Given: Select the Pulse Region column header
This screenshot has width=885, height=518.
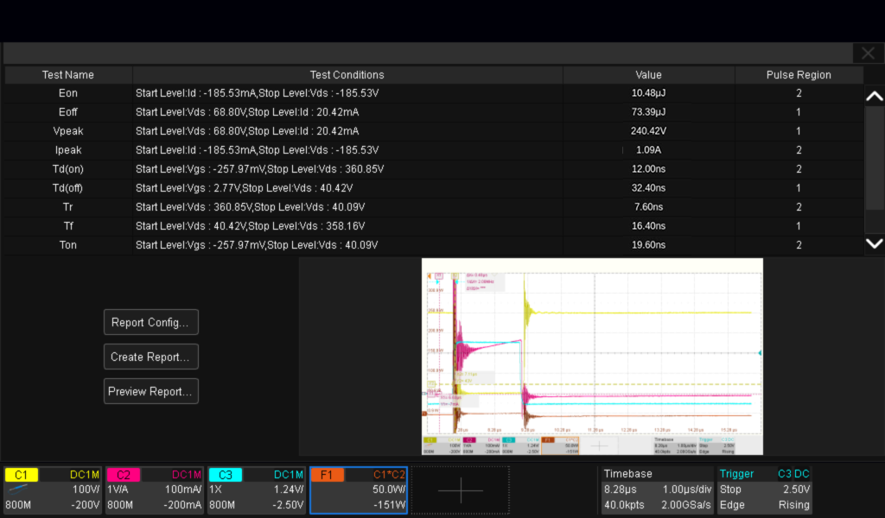Looking at the screenshot, I should [x=799, y=75].
